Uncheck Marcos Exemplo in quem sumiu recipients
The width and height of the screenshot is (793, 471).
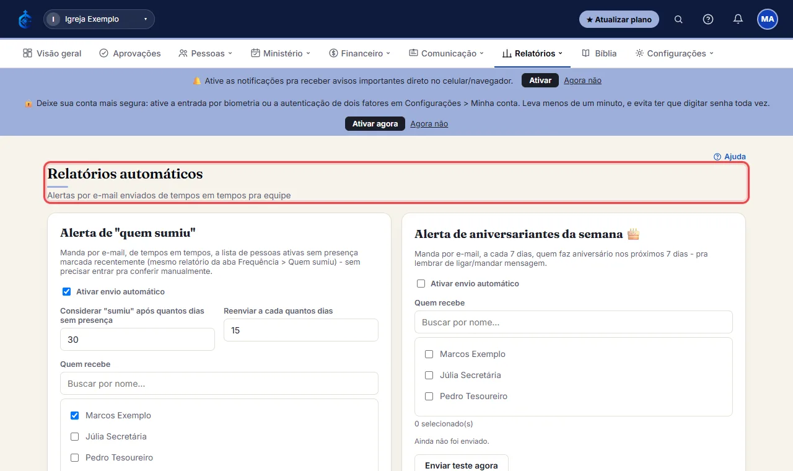[x=75, y=415]
